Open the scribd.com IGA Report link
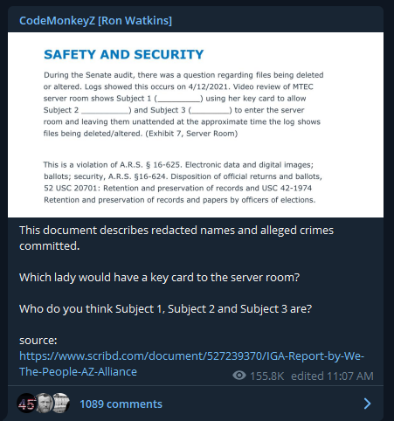Screen dimensions: 394x421 pyautogui.click(x=191, y=363)
